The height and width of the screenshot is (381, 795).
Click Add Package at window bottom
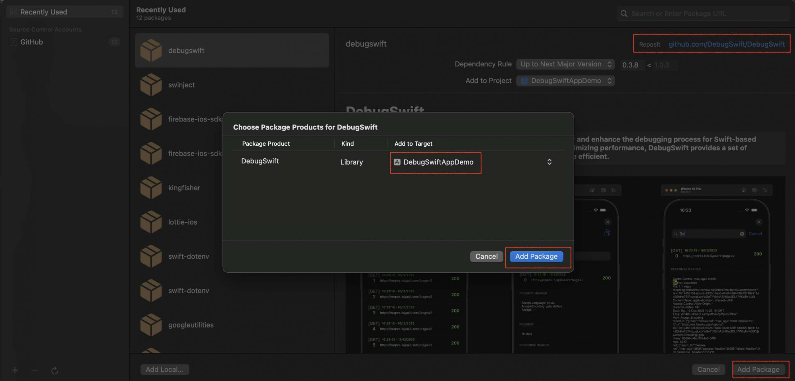758,370
